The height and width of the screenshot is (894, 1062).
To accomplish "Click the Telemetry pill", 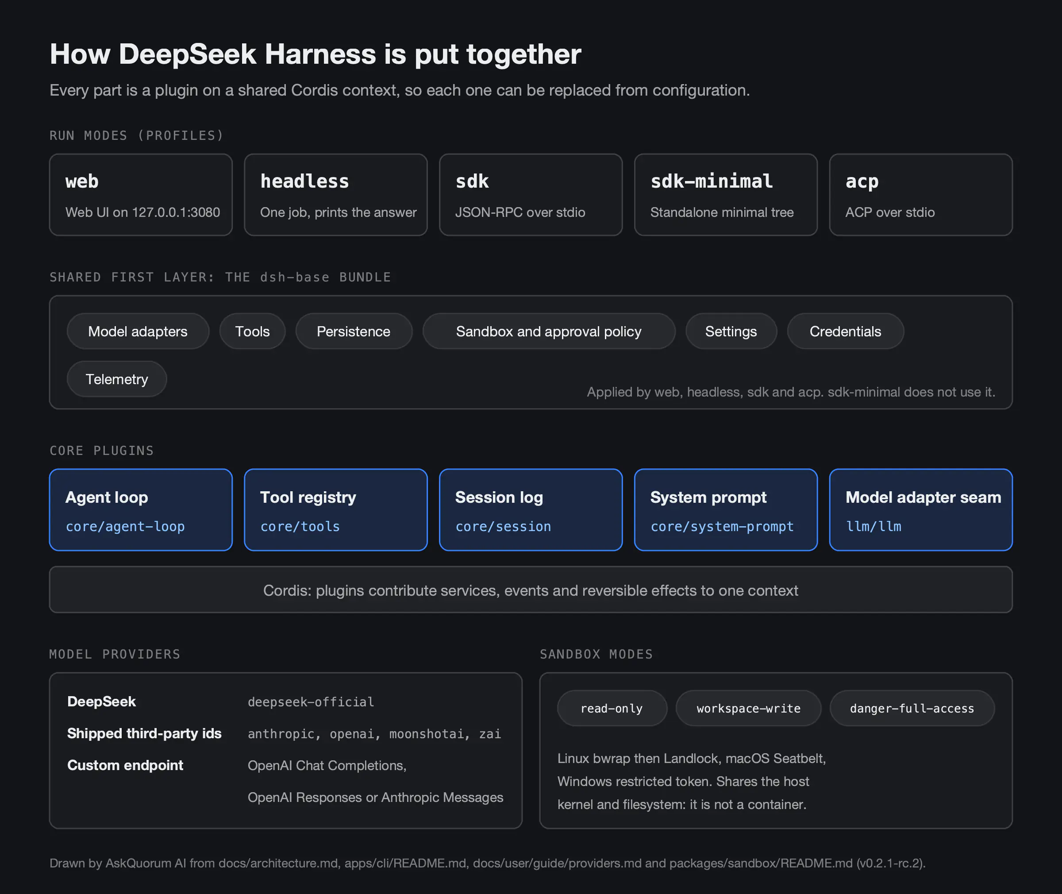I will point(116,379).
